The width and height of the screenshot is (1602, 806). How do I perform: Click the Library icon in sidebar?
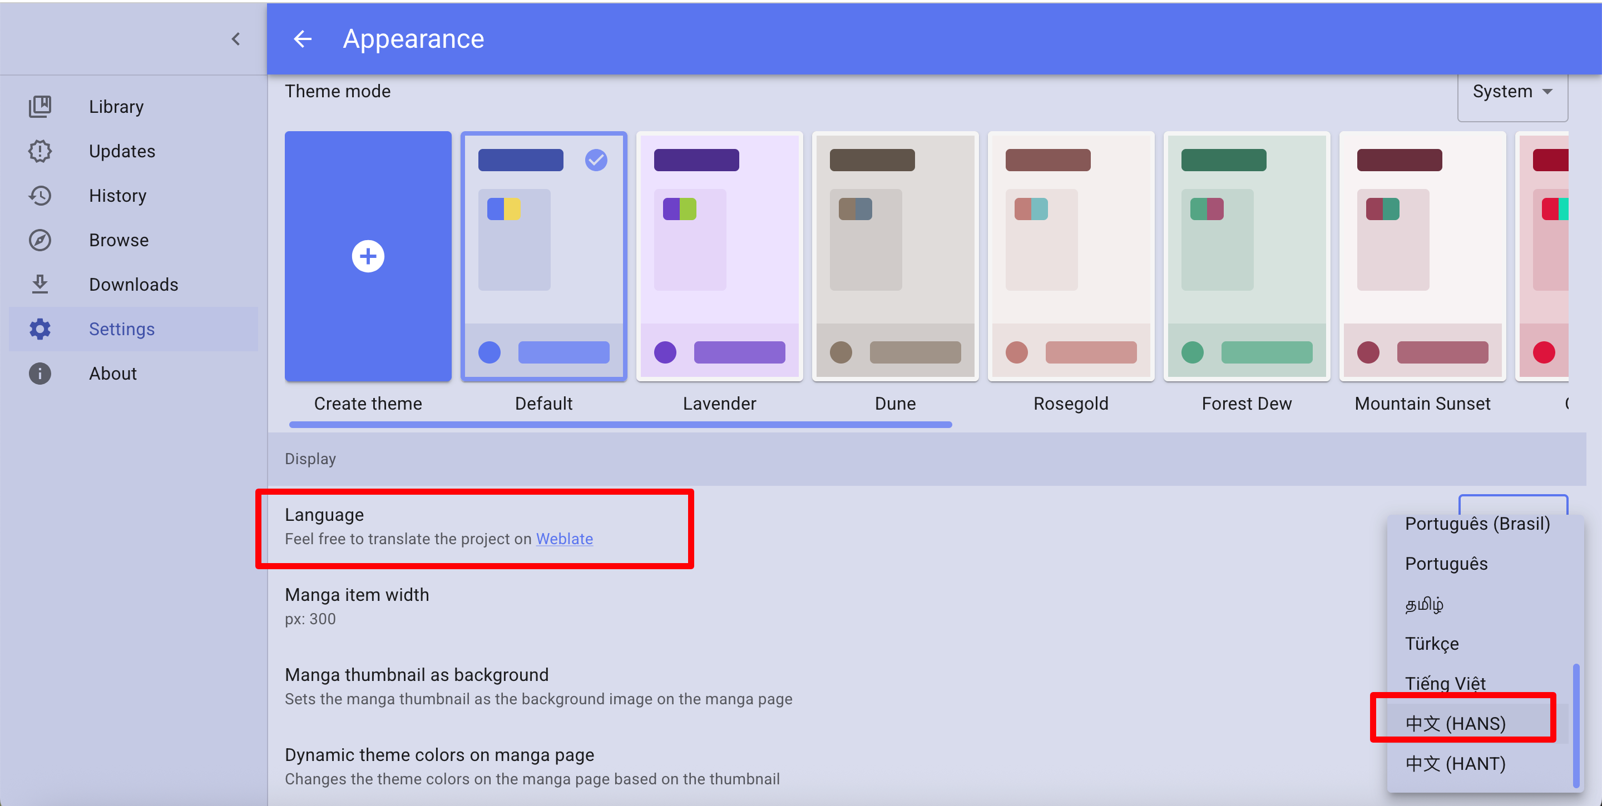click(40, 106)
